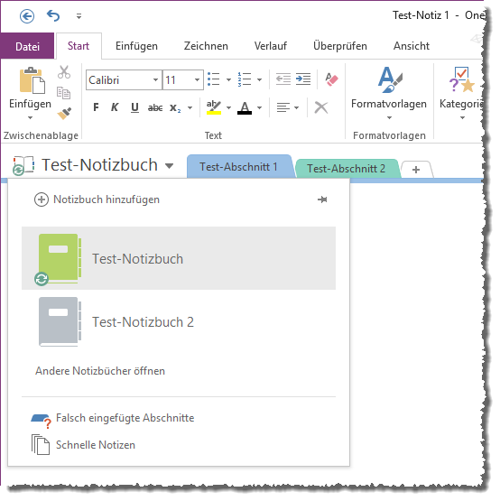Open the Zeichnen ribbon tab
Image resolution: width=500 pixels, height=501 pixels.
click(206, 46)
